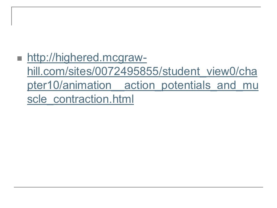Click the 'scle_contraction.html' link ending
Screen dimensions: 277x208
pyautogui.click(x=81, y=99)
